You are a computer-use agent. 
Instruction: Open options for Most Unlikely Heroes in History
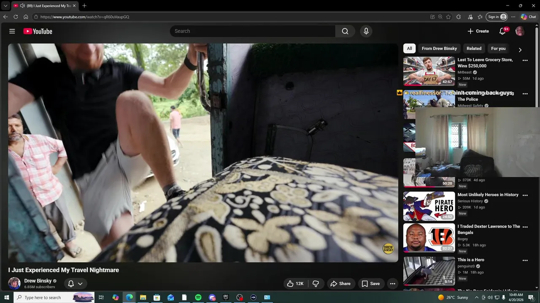(525, 195)
